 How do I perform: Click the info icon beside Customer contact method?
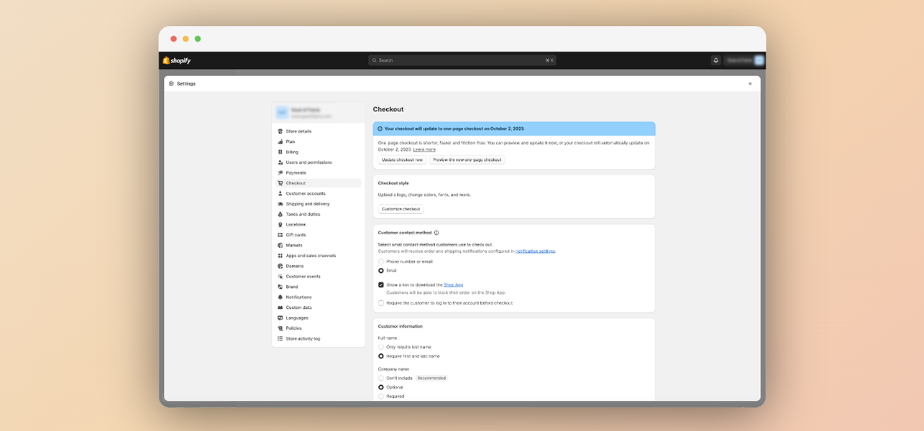436,233
